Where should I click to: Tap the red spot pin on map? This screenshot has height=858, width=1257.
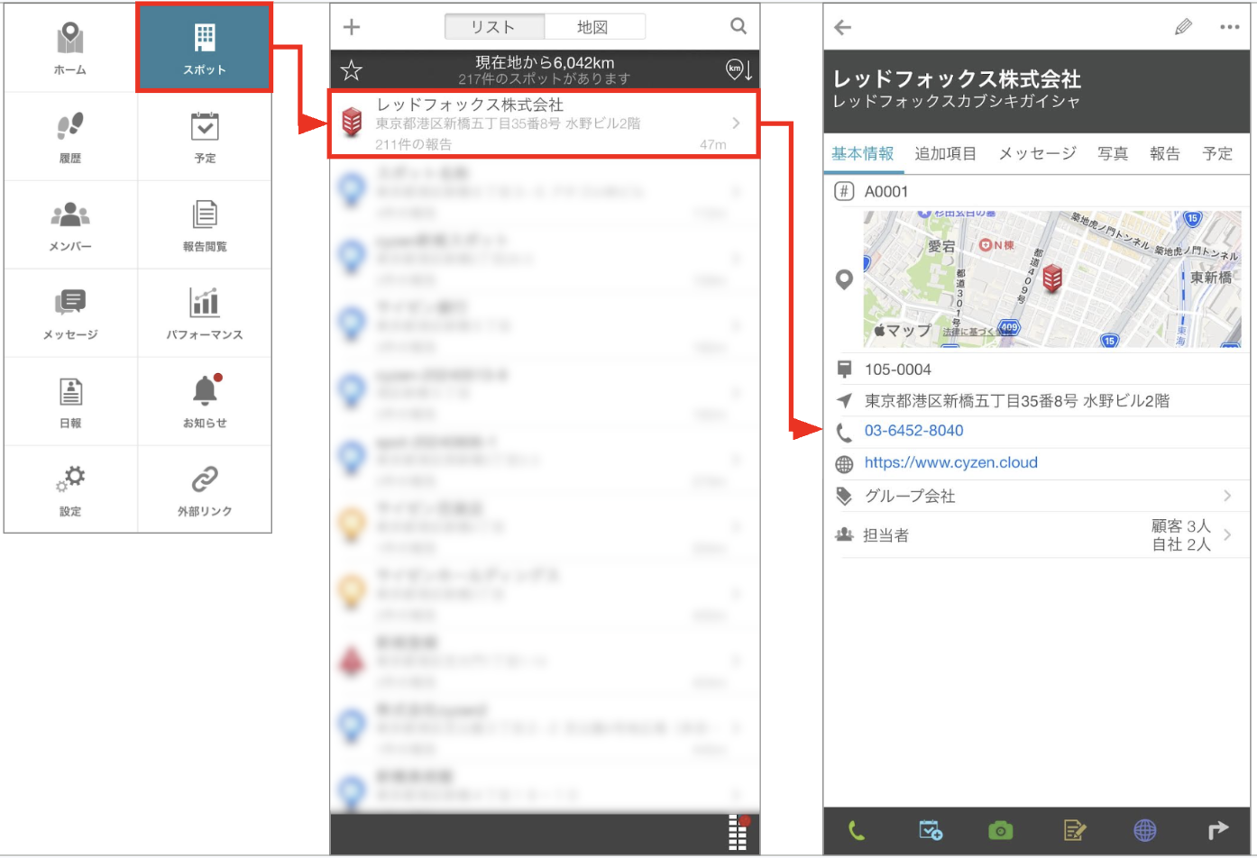pyautogui.click(x=1051, y=278)
